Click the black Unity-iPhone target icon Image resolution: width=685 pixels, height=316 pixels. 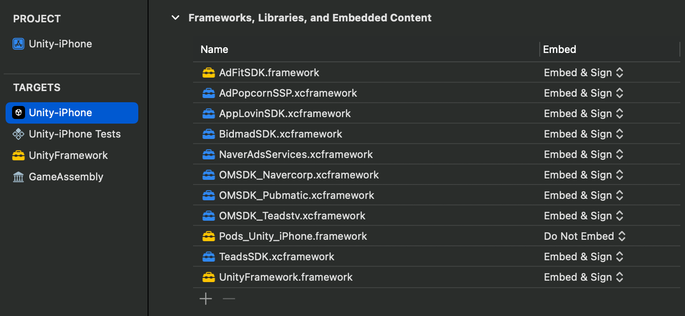[19, 113]
